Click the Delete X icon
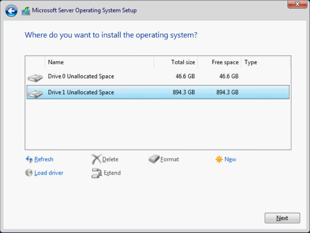Screen dimensions: 310x233 [x=96, y=160]
